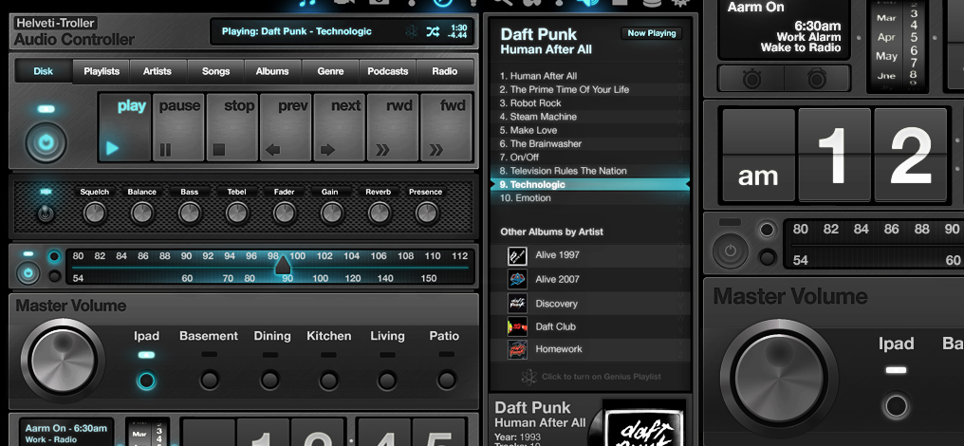Viewport: 964px width, 446px height.
Task: Select "8. Television Rules The Nation"
Action: [x=590, y=171]
